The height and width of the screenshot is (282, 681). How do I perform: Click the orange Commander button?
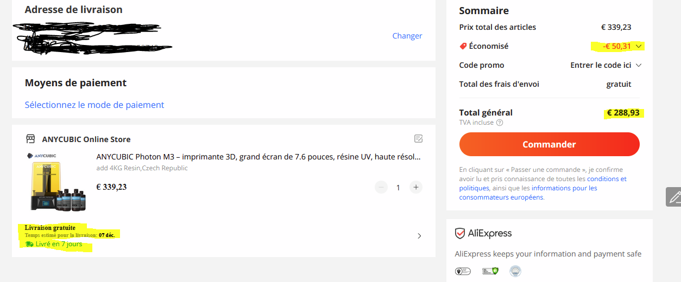[x=550, y=144]
